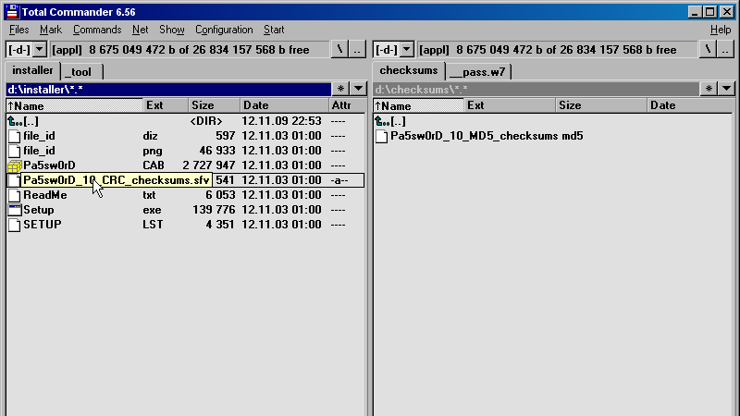Screen dimensions: 740x416
Task: Open the Configuration menu
Action: point(224,30)
